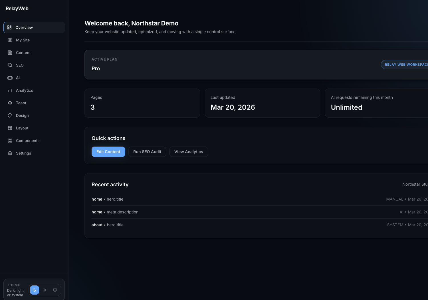The height and width of the screenshot is (300, 428).
Task: Switch to dark theme with moon toggle
Action: (x=35, y=290)
